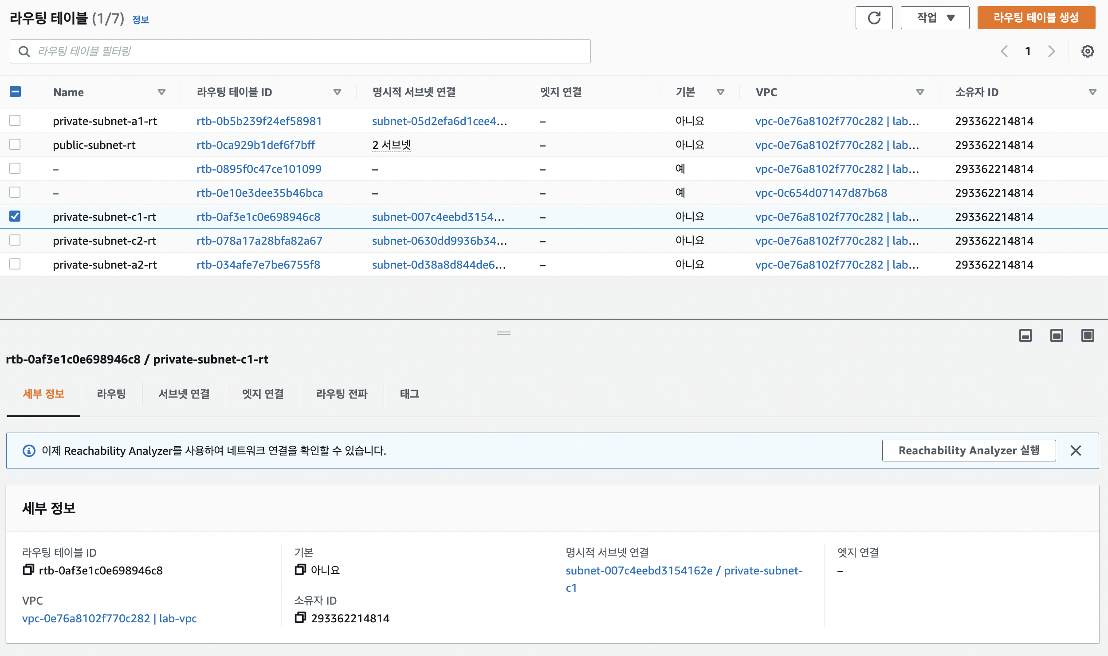1108x656 pixels.
Task: Set details panel to half height
Action: [1057, 336]
